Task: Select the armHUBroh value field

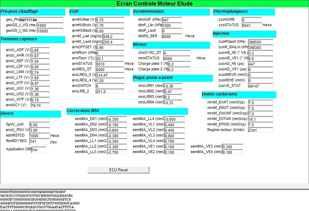Action: pos(110,25)
